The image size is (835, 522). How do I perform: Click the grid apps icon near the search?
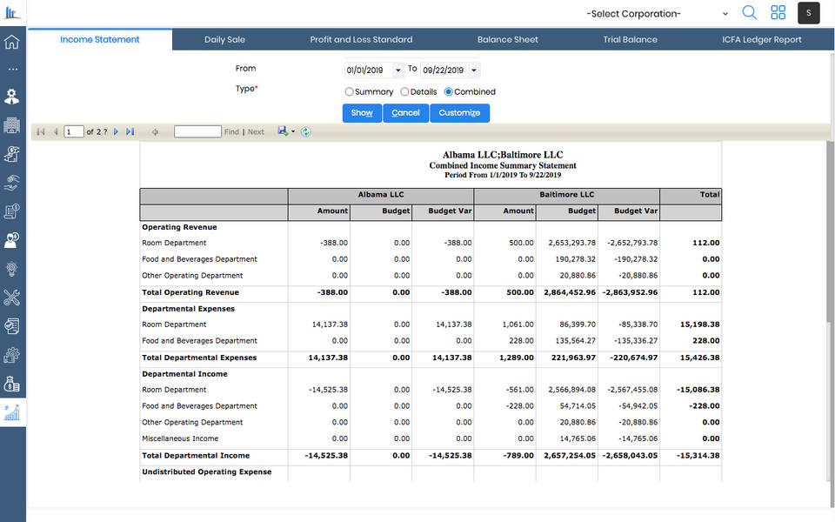pos(778,13)
